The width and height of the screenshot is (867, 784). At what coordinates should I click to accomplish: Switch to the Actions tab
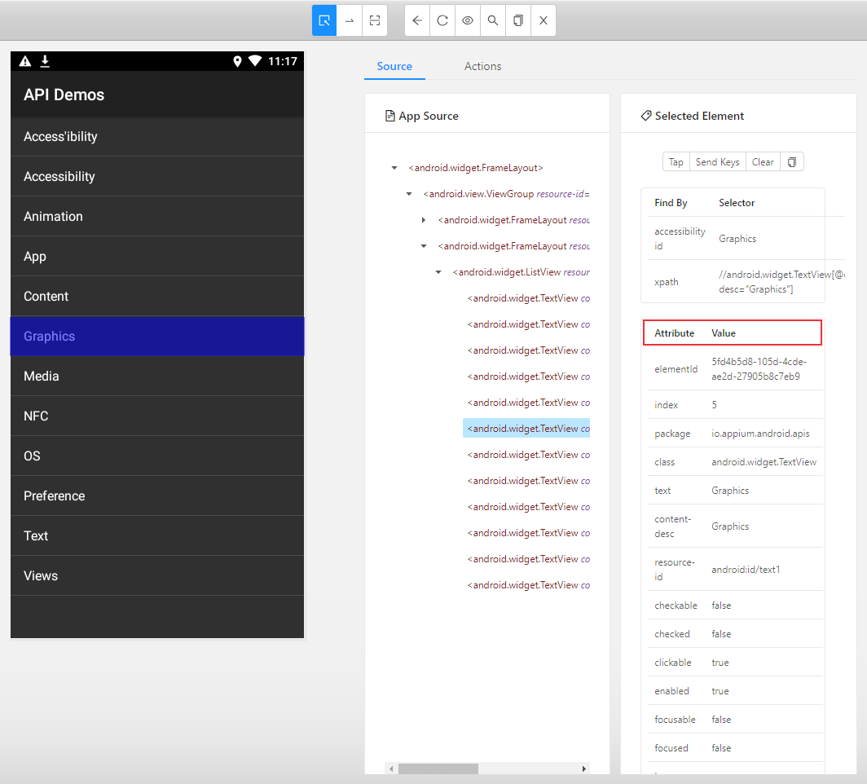(482, 66)
